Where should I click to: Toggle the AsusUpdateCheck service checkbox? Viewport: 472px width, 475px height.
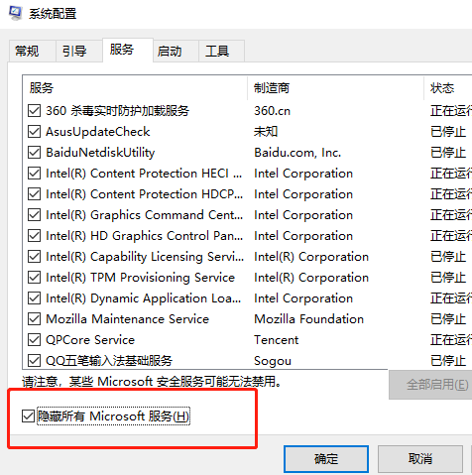34,132
